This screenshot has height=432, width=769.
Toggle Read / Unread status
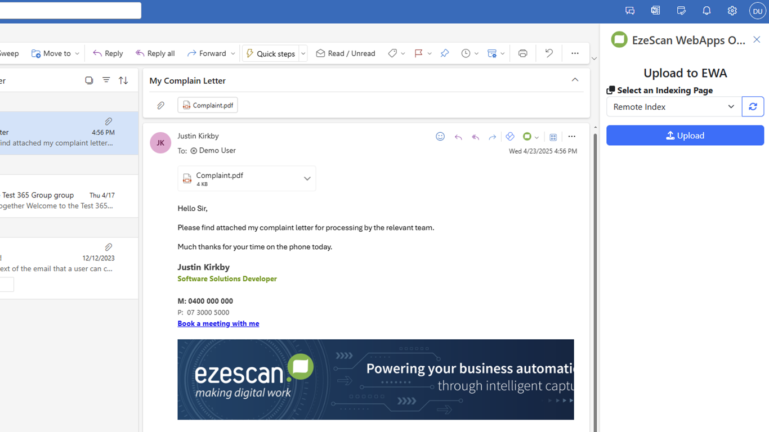click(346, 53)
